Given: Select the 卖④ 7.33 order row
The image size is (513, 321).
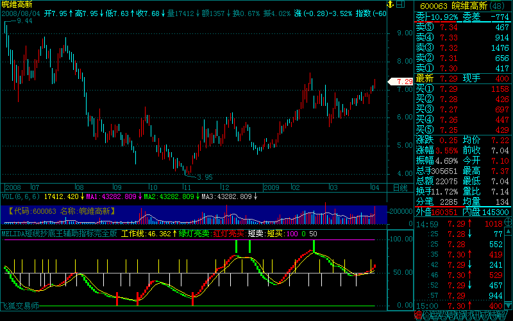Looking at the screenshot, I should (x=462, y=38).
